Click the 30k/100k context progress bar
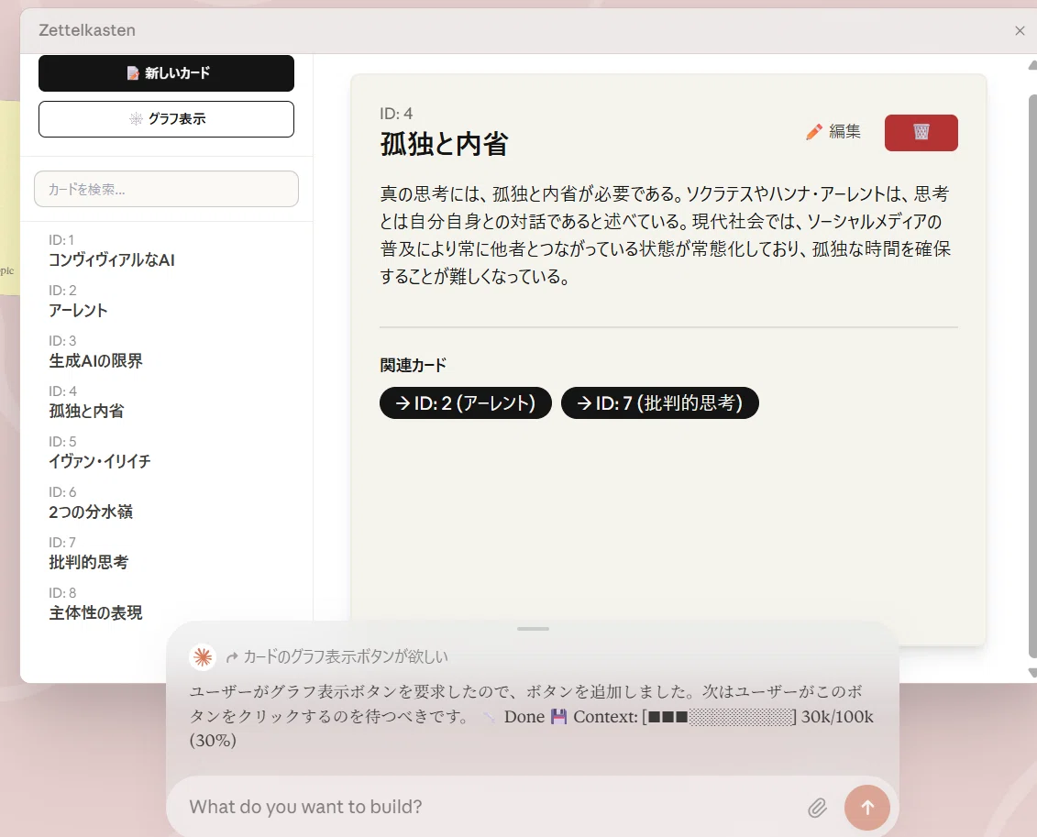The image size is (1037, 837). point(719,717)
